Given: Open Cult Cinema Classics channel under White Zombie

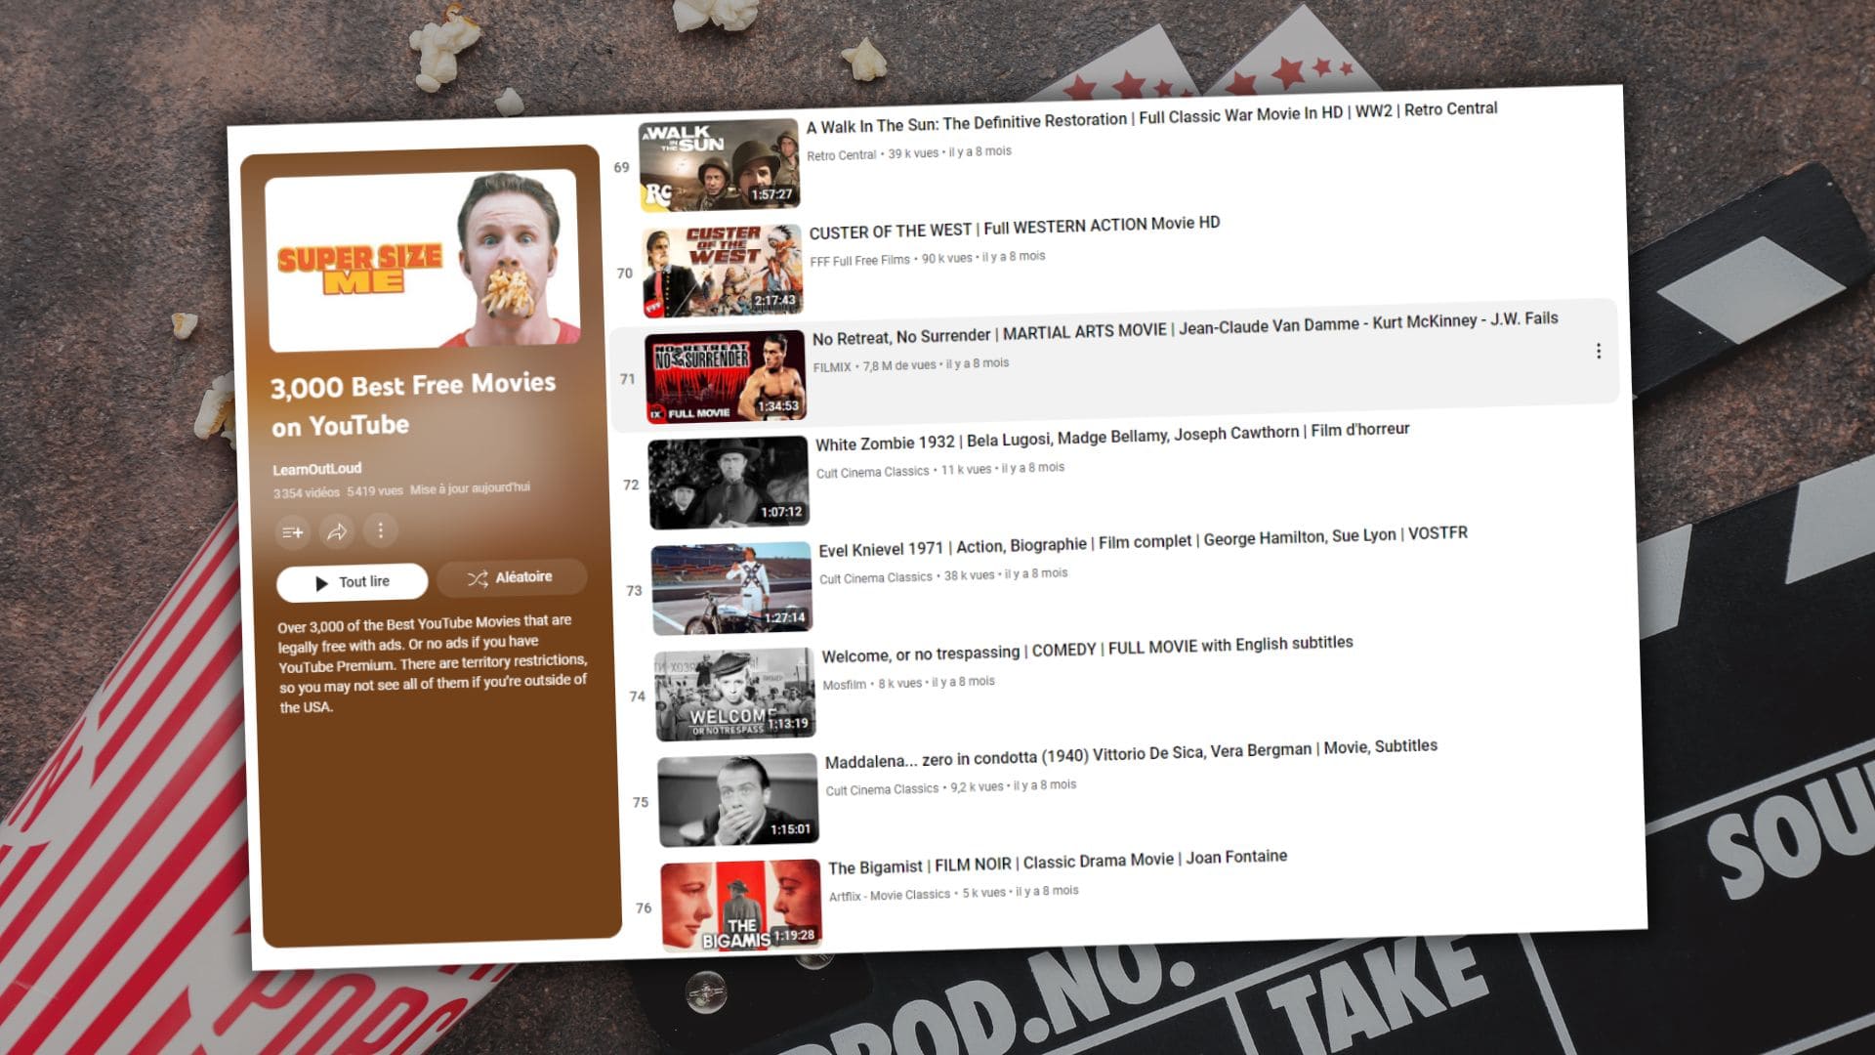Looking at the screenshot, I should click(x=872, y=473).
